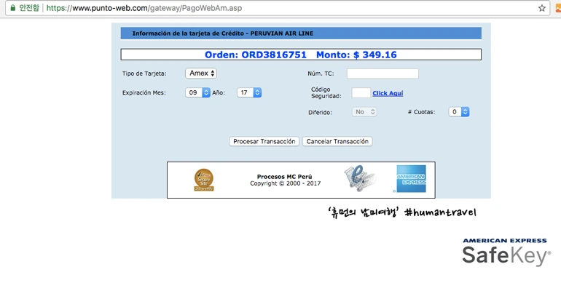Screen dimensions: 561x291
Task: Click the American Express logo in footer
Action: point(411,178)
